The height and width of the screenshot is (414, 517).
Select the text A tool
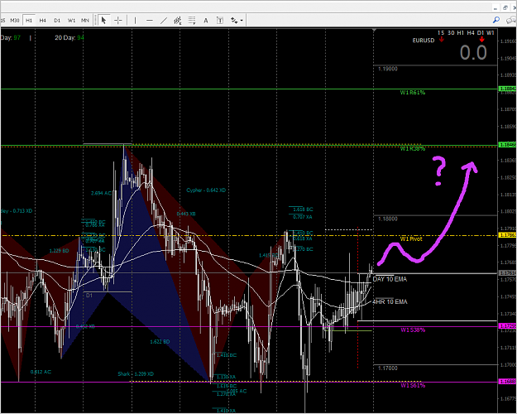[x=206, y=21]
